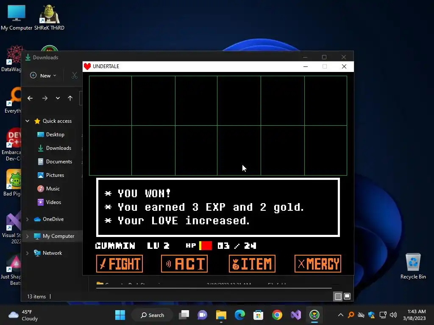Click the horizontal scrollbar in Downloads window
This screenshot has width=434, height=325.
coord(214,288)
